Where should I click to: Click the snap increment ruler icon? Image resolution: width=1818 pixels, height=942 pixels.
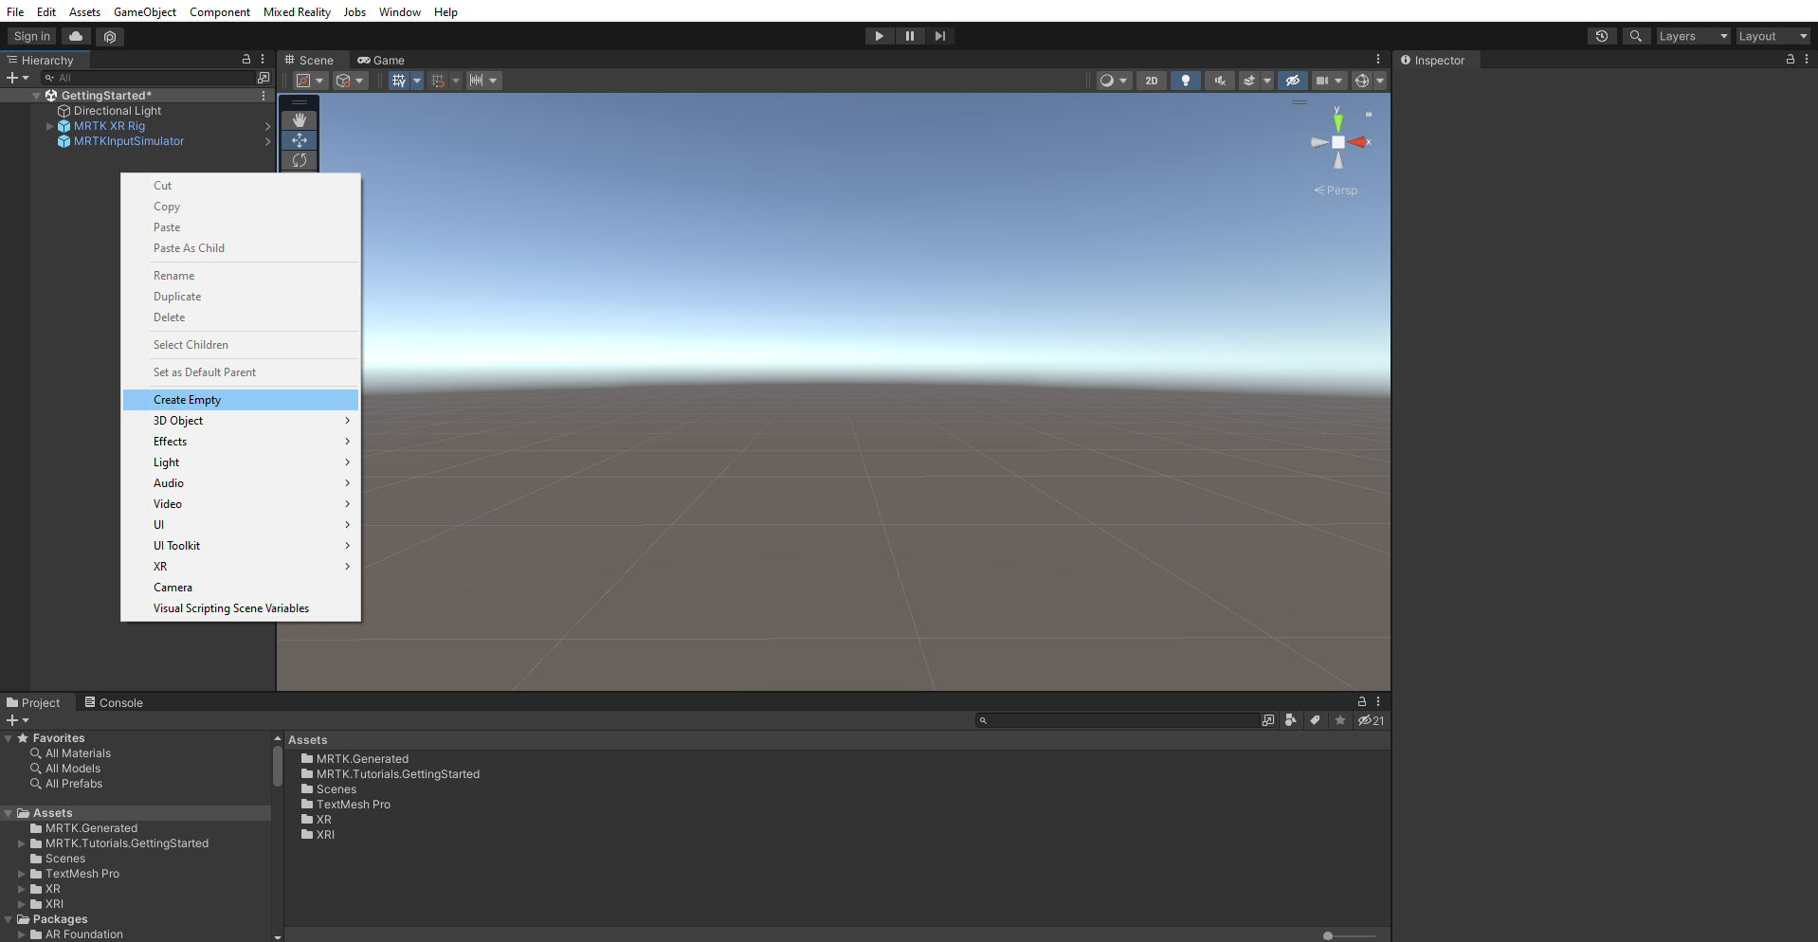tap(477, 81)
